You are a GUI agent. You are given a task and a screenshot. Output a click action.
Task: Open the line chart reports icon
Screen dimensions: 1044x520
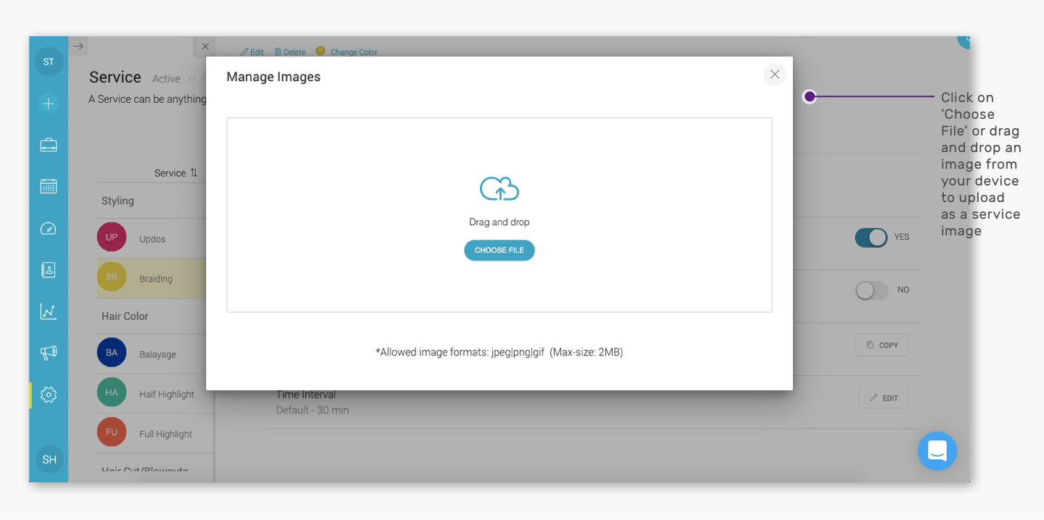tap(49, 311)
